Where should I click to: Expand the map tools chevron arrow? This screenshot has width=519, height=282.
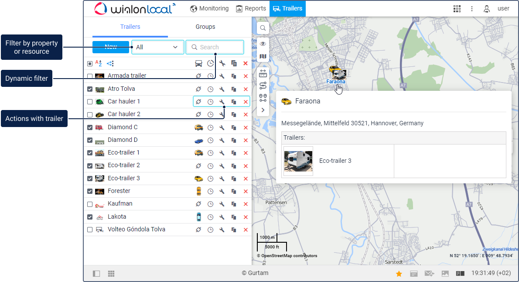point(263,110)
